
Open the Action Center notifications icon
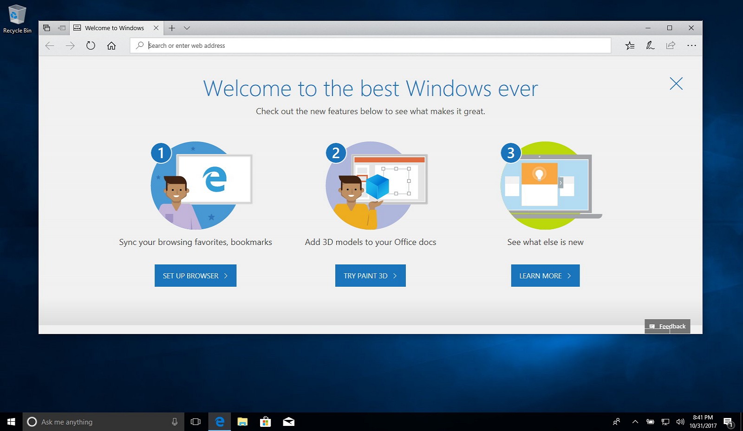[728, 422]
